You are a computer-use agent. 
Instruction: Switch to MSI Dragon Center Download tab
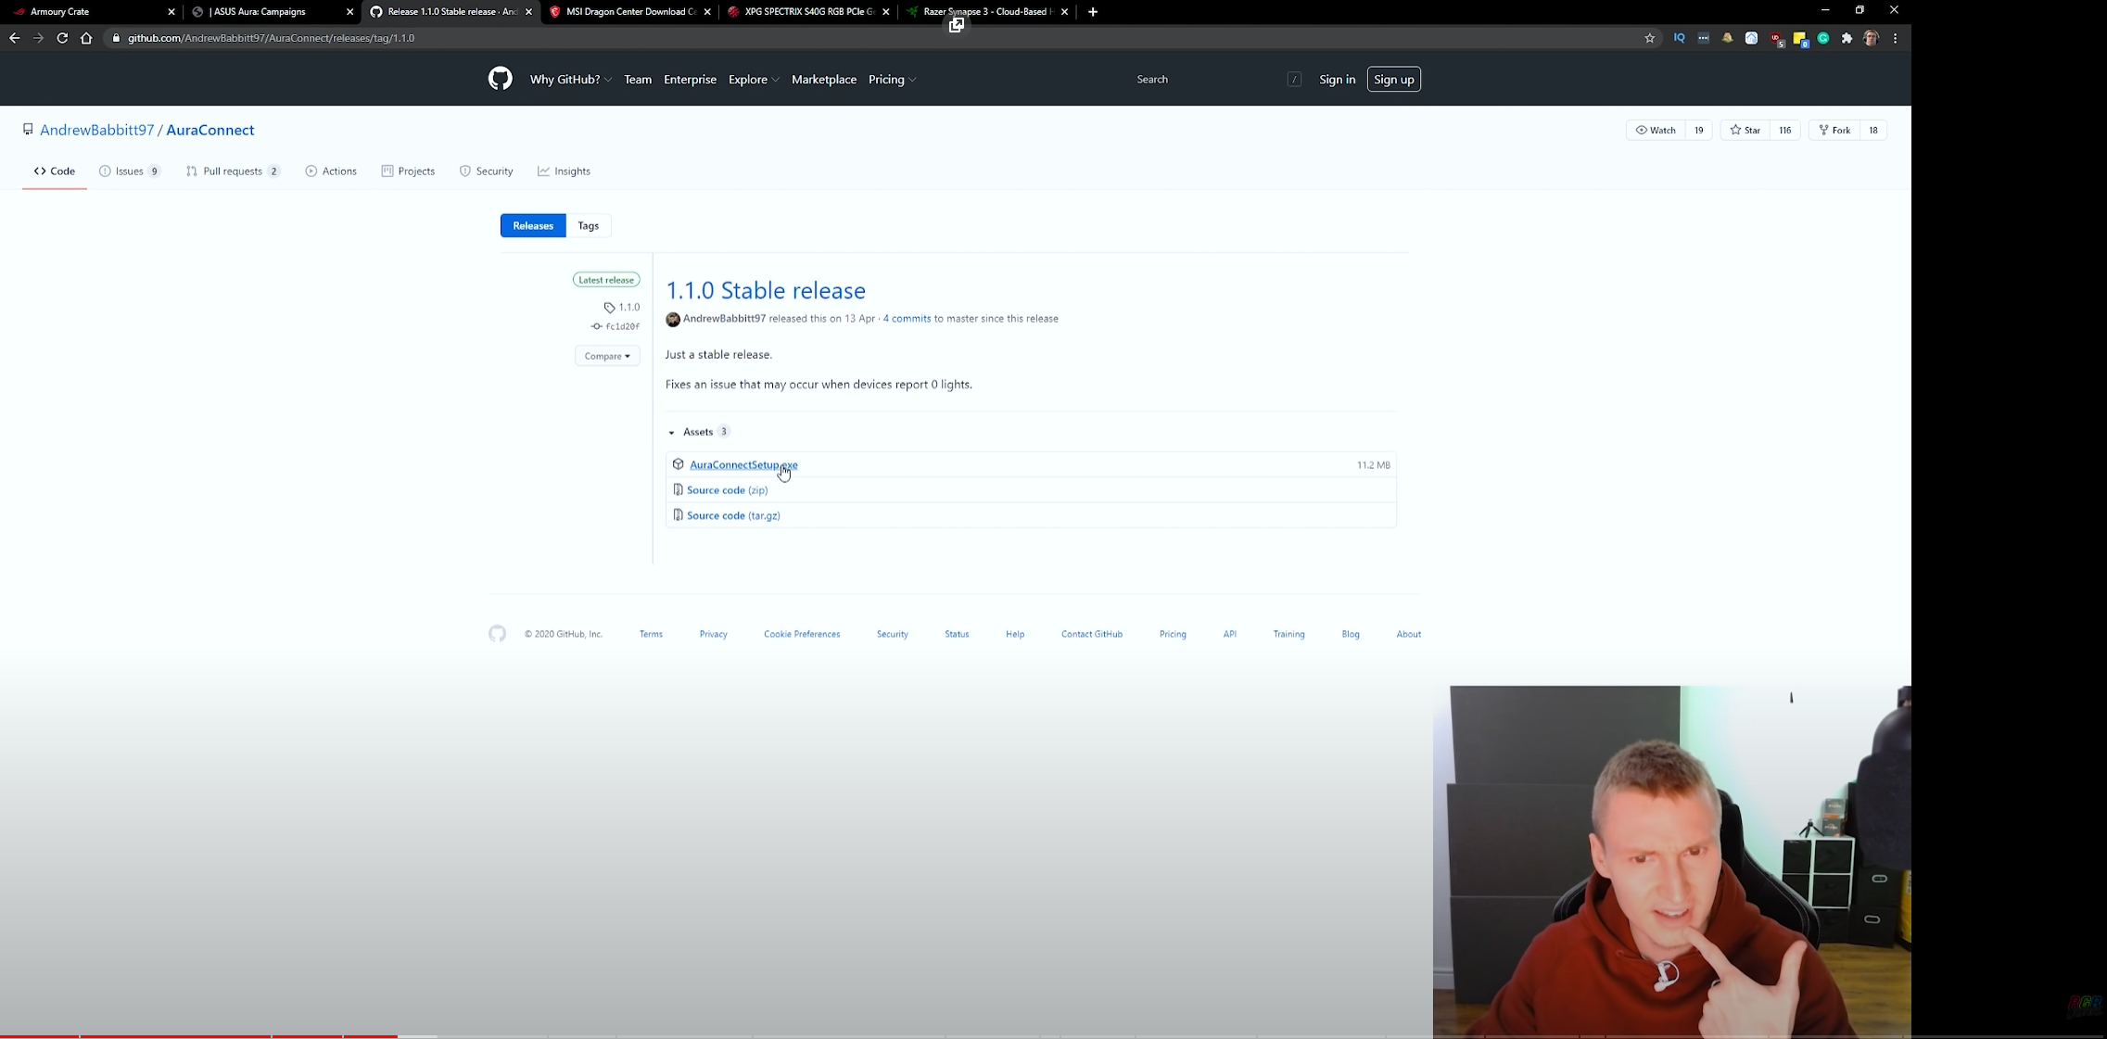point(630,12)
